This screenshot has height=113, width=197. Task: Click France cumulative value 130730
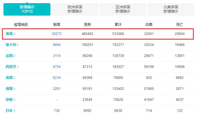(118, 56)
